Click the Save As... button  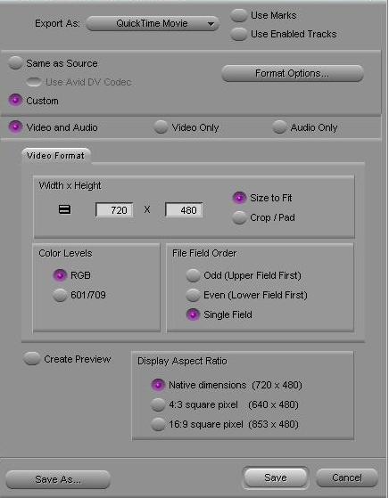click(x=58, y=479)
